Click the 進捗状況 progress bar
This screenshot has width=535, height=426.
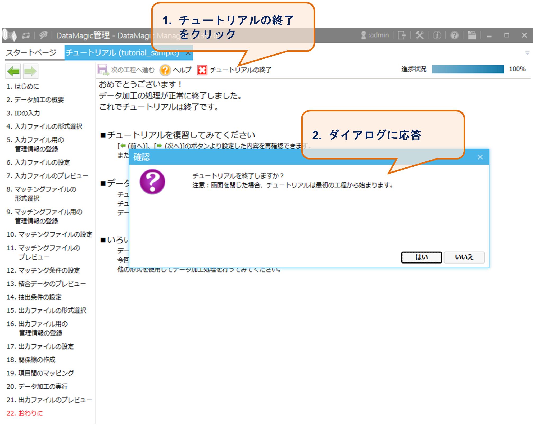click(x=468, y=69)
